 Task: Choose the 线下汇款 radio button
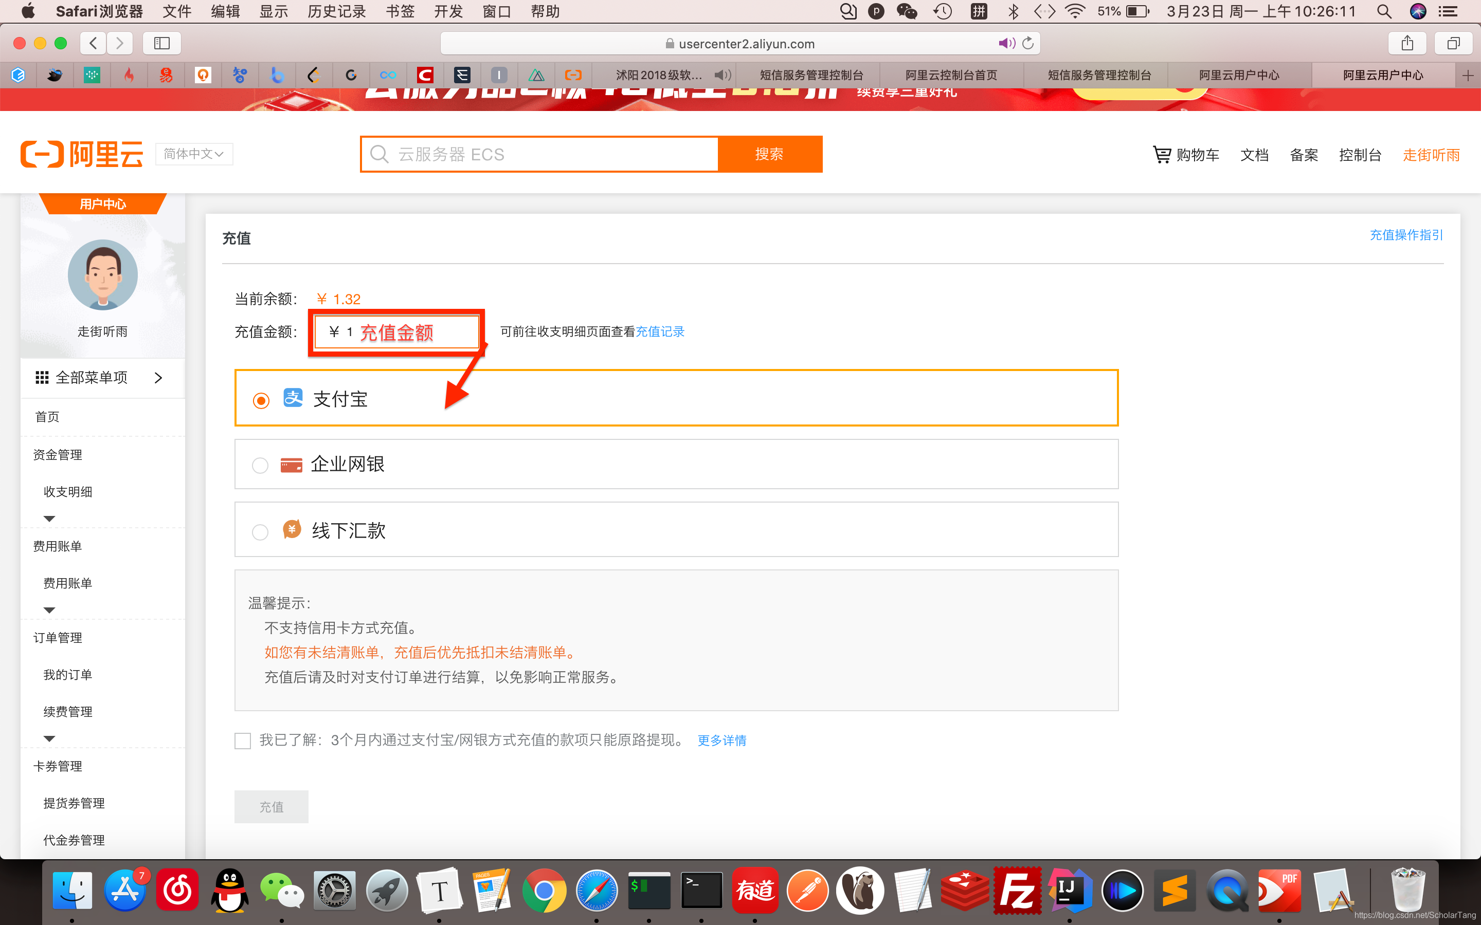(260, 532)
